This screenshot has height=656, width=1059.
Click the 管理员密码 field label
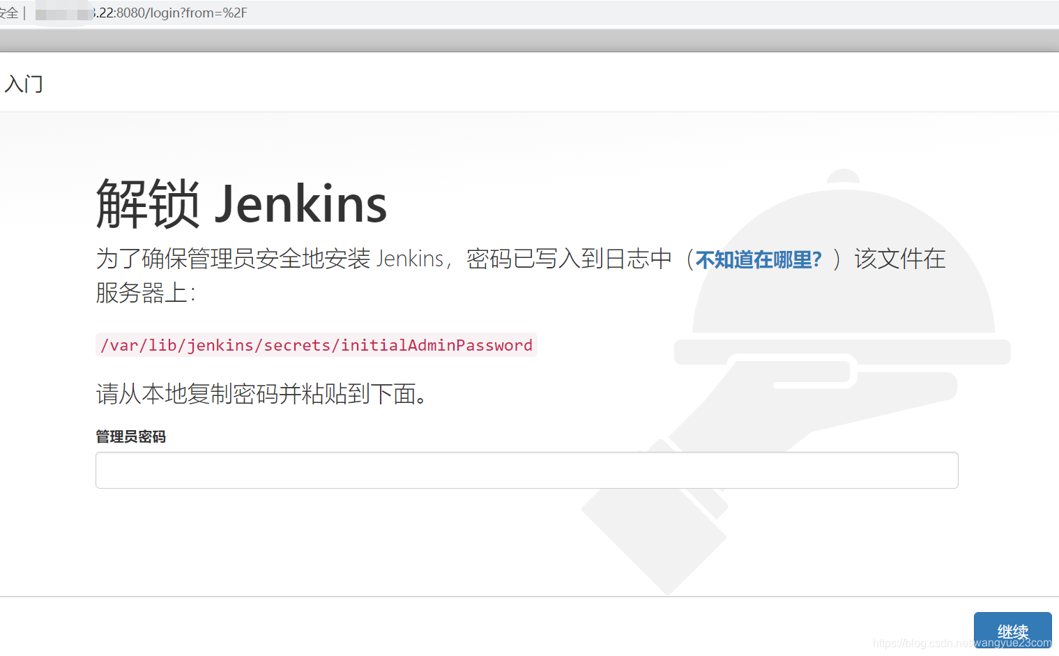click(x=130, y=437)
